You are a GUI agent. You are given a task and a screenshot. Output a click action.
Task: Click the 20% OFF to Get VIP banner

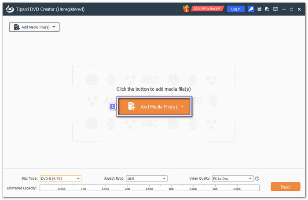[x=207, y=9]
